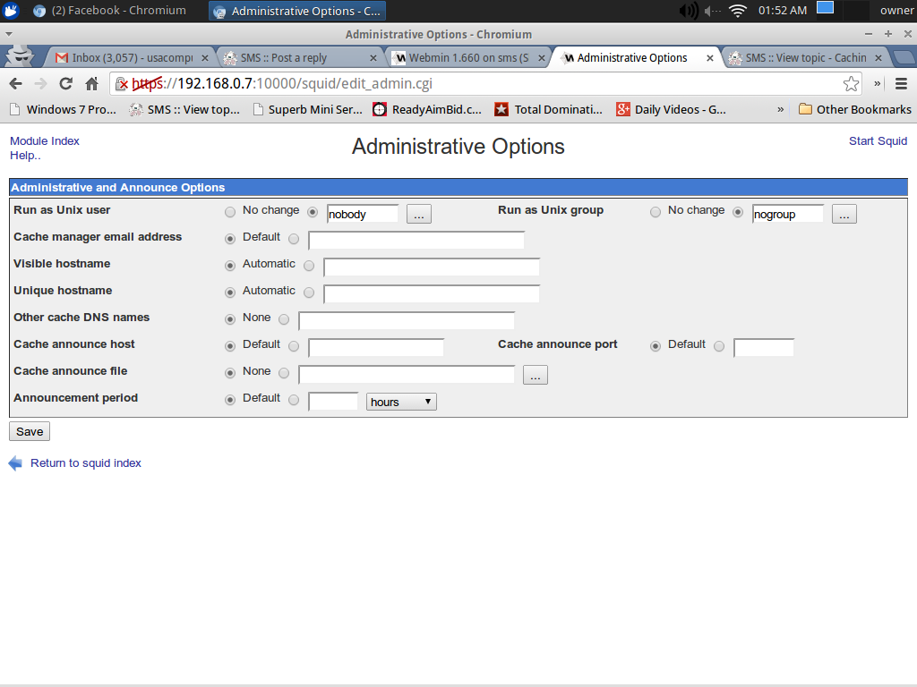This screenshot has height=687, width=917.
Task: Click the browser reload icon
Action: point(65,83)
